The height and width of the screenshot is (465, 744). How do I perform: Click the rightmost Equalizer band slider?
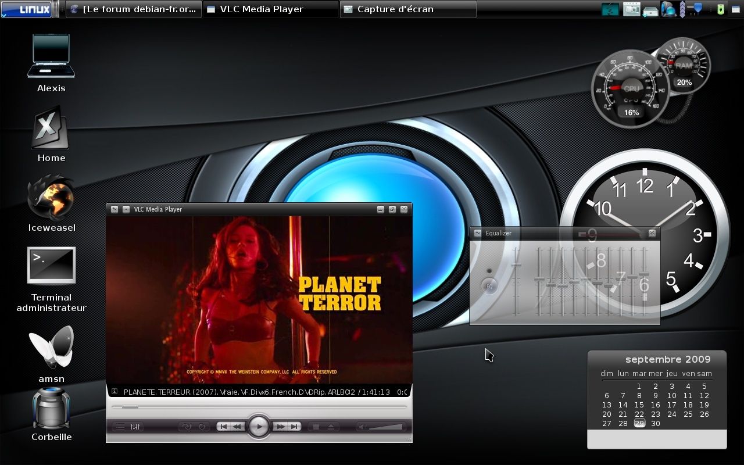pos(644,281)
